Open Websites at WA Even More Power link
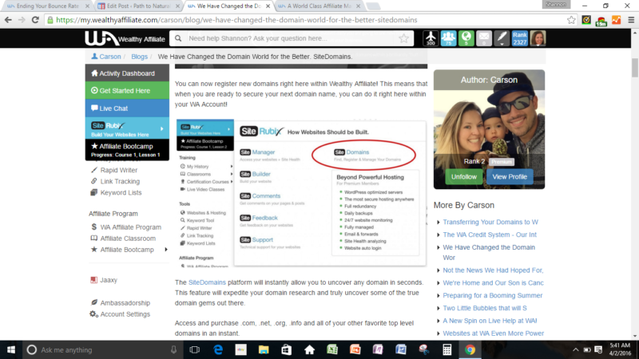 (493, 333)
